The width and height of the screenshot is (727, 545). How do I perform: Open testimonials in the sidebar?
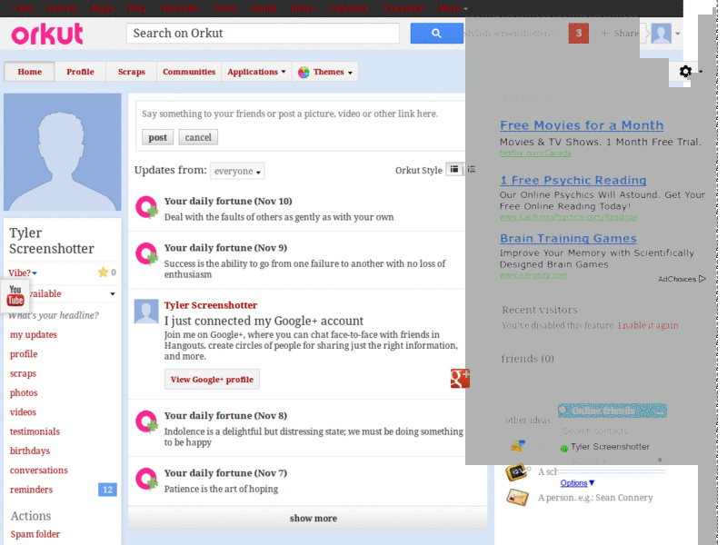click(x=35, y=431)
